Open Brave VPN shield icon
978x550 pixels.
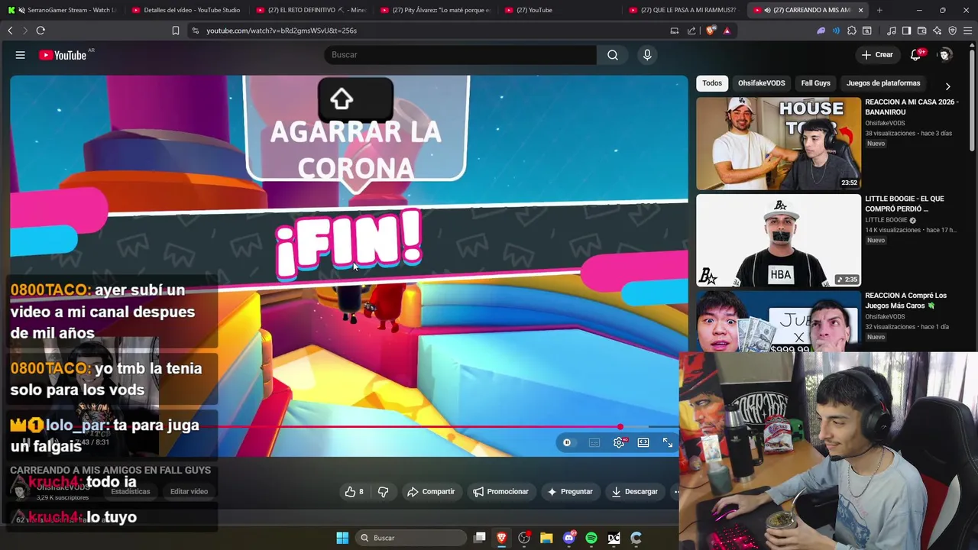[x=953, y=31]
